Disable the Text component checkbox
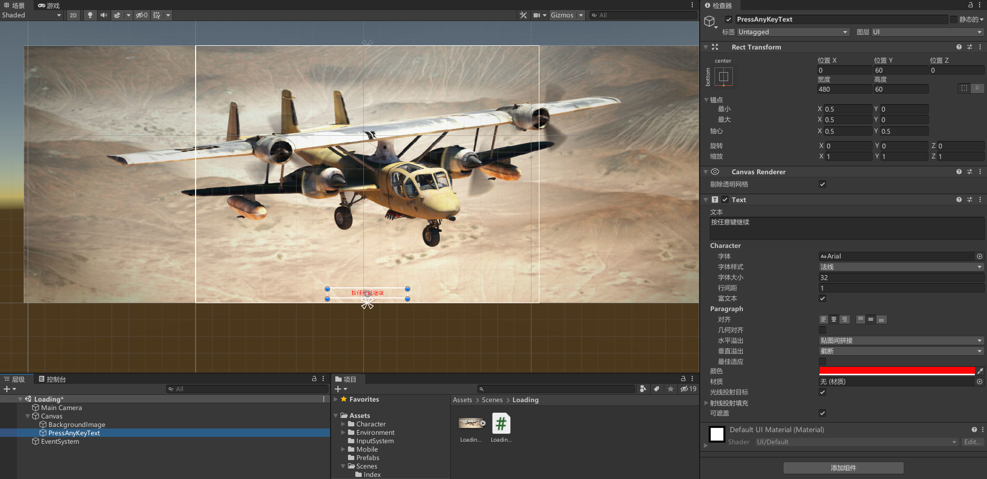This screenshot has height=479, width=987. click(x=725, y=199)
